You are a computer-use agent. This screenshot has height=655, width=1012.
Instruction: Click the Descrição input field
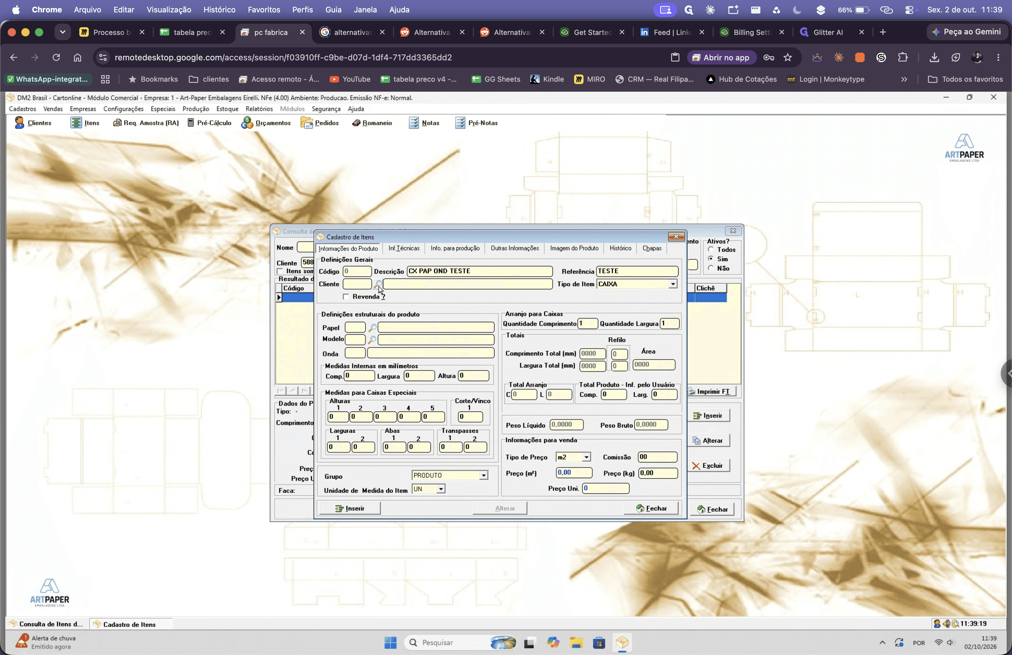click(479, 271)
